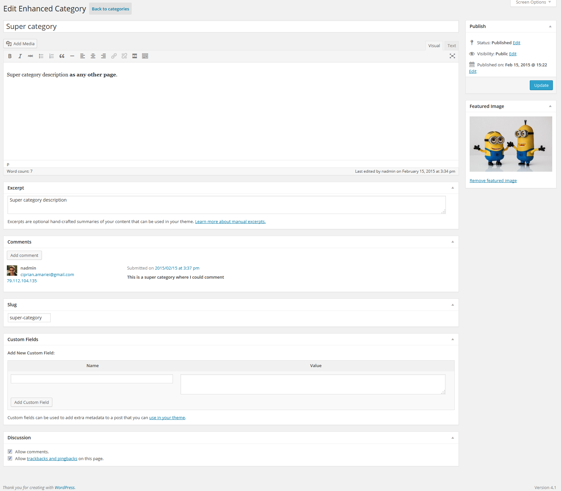This screenshot has width=561, height=491.
Task: Uncheck Allow comments checkbox
Action: 10,452
